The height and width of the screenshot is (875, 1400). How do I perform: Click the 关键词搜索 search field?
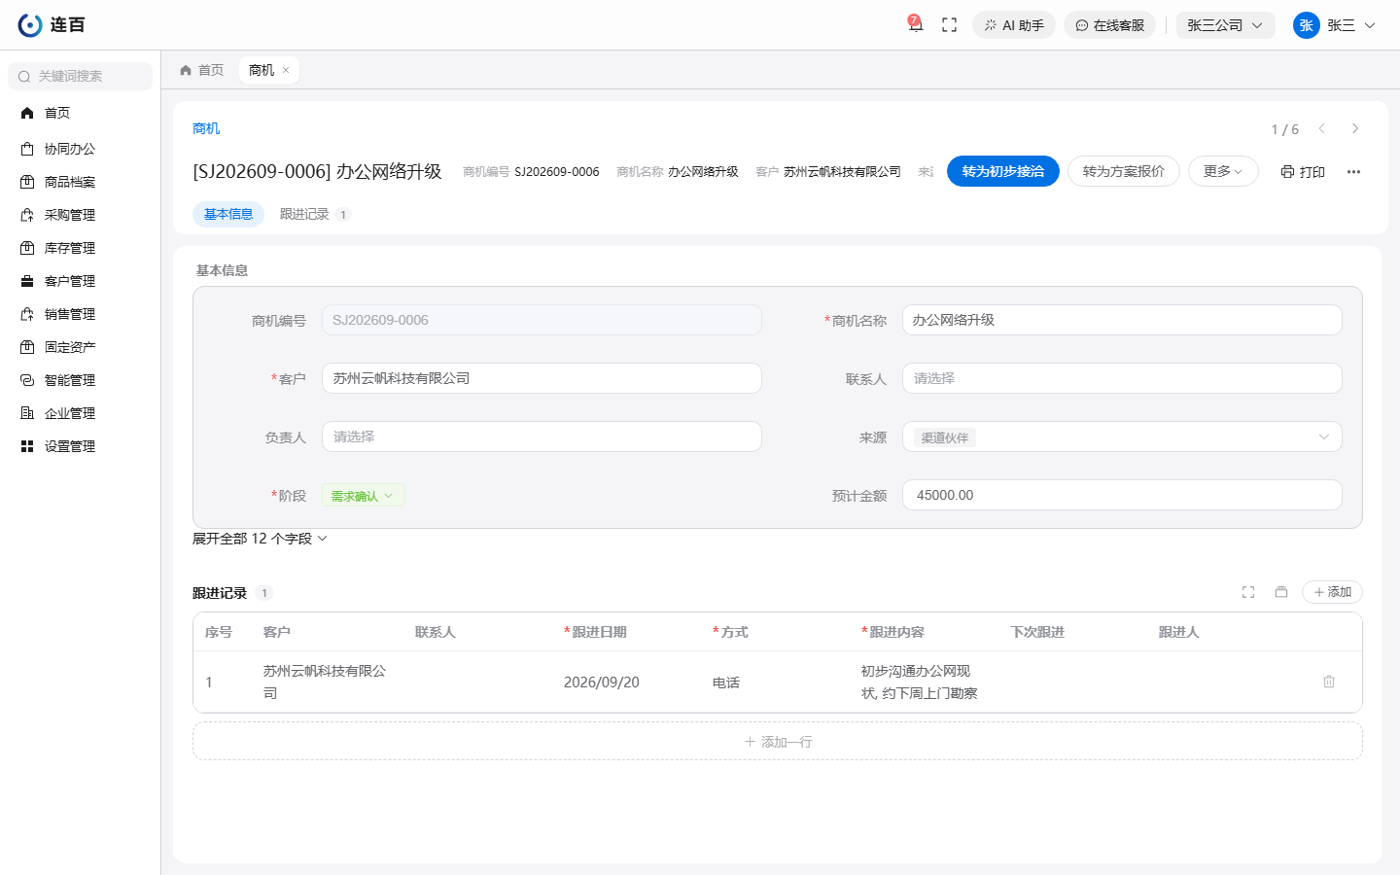pos(81,76)
